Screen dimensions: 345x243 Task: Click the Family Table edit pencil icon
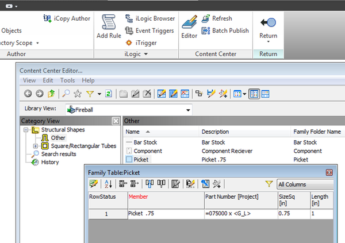click(94, 184)
